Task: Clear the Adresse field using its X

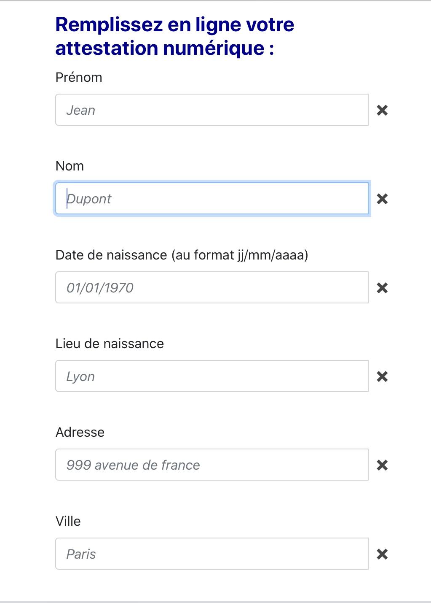Action: click(x=382, y=465)
